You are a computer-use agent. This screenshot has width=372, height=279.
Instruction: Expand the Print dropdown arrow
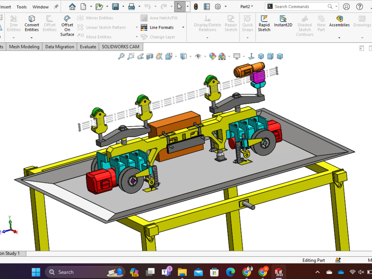click(x=139, y=7)
